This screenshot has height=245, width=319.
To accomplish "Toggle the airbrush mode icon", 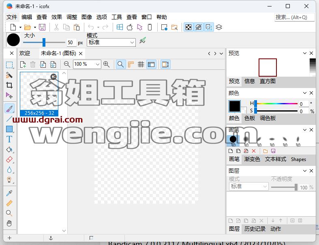I will 143,41.
